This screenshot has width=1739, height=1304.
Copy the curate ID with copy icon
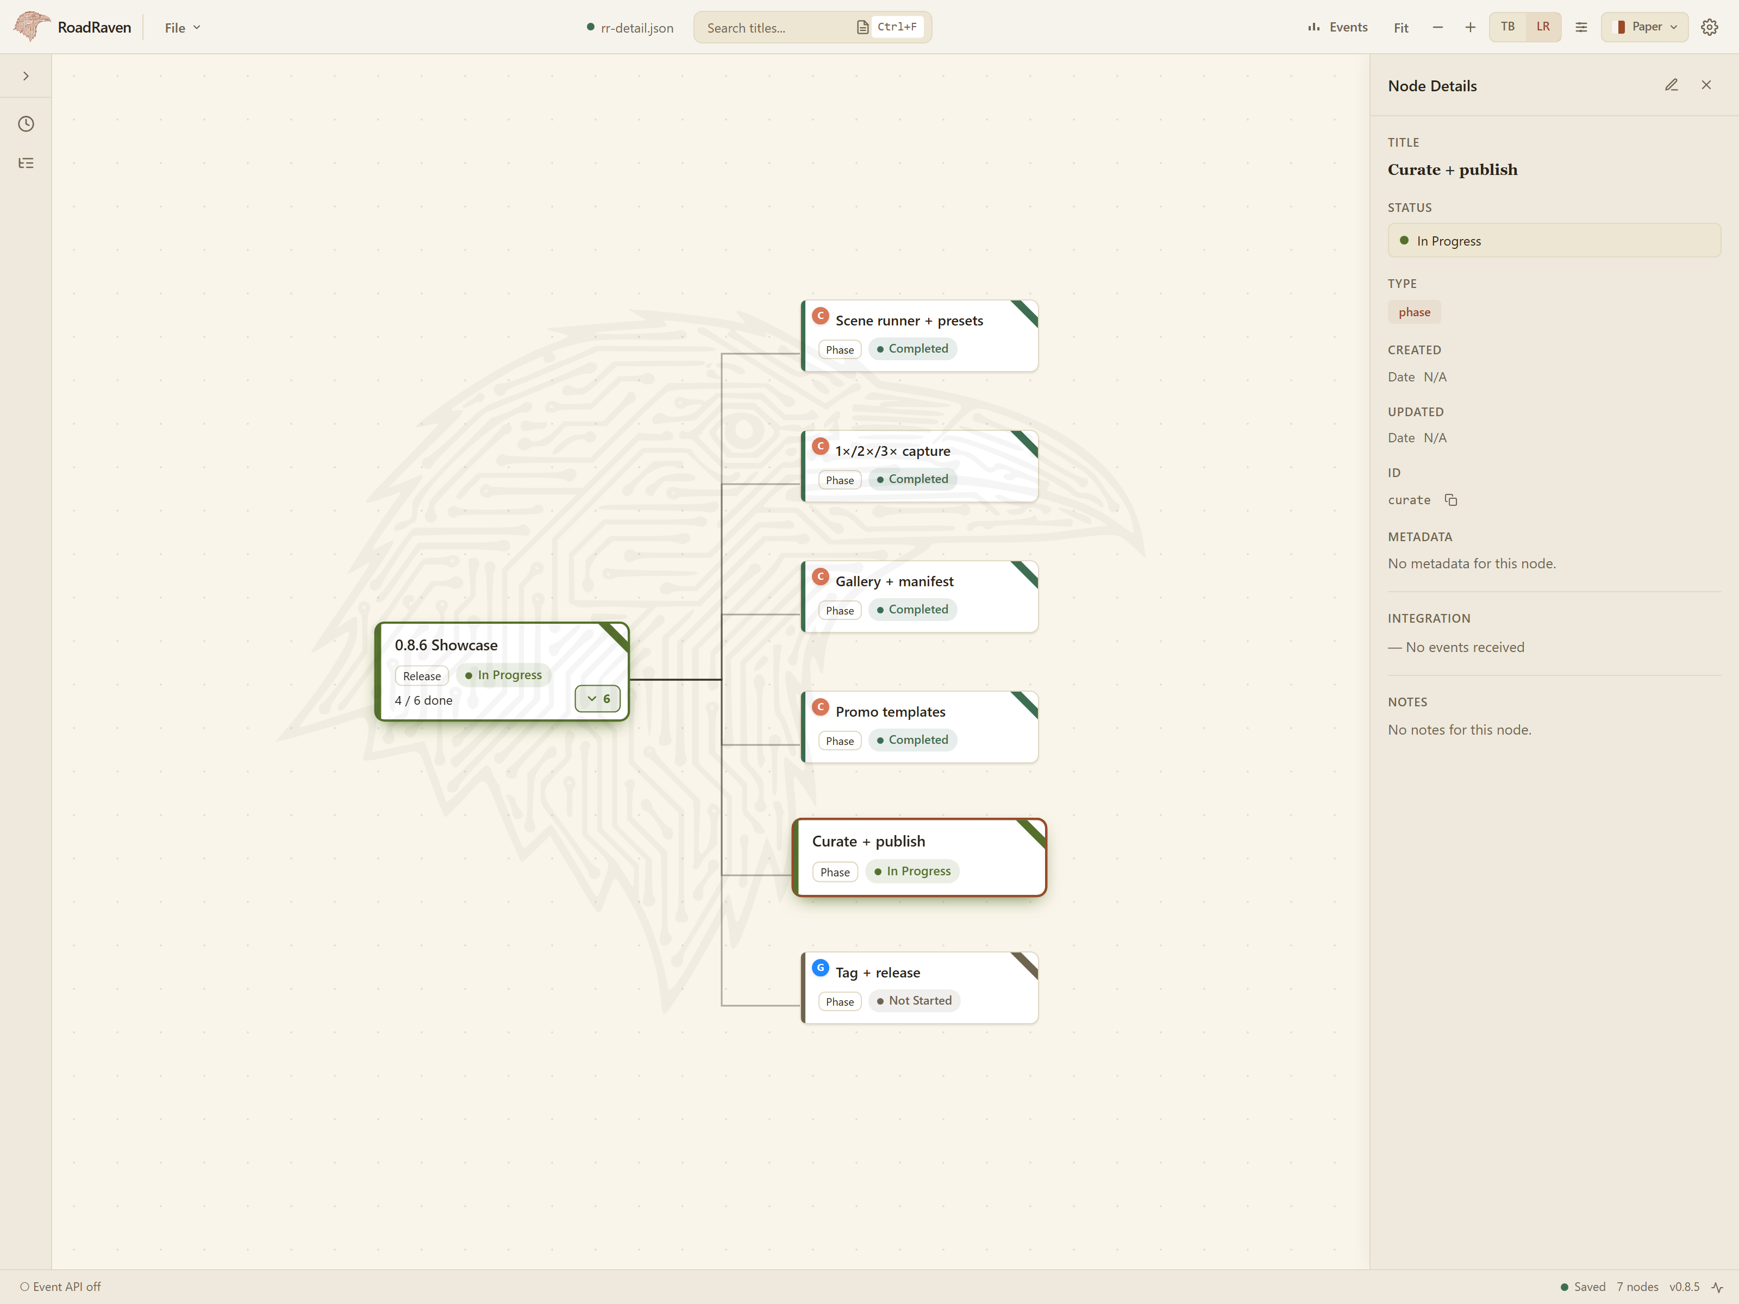pyautogui.click(x=1452, y=500)
